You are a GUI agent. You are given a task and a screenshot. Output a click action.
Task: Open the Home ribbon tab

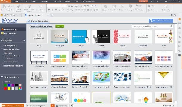[16, 1]
